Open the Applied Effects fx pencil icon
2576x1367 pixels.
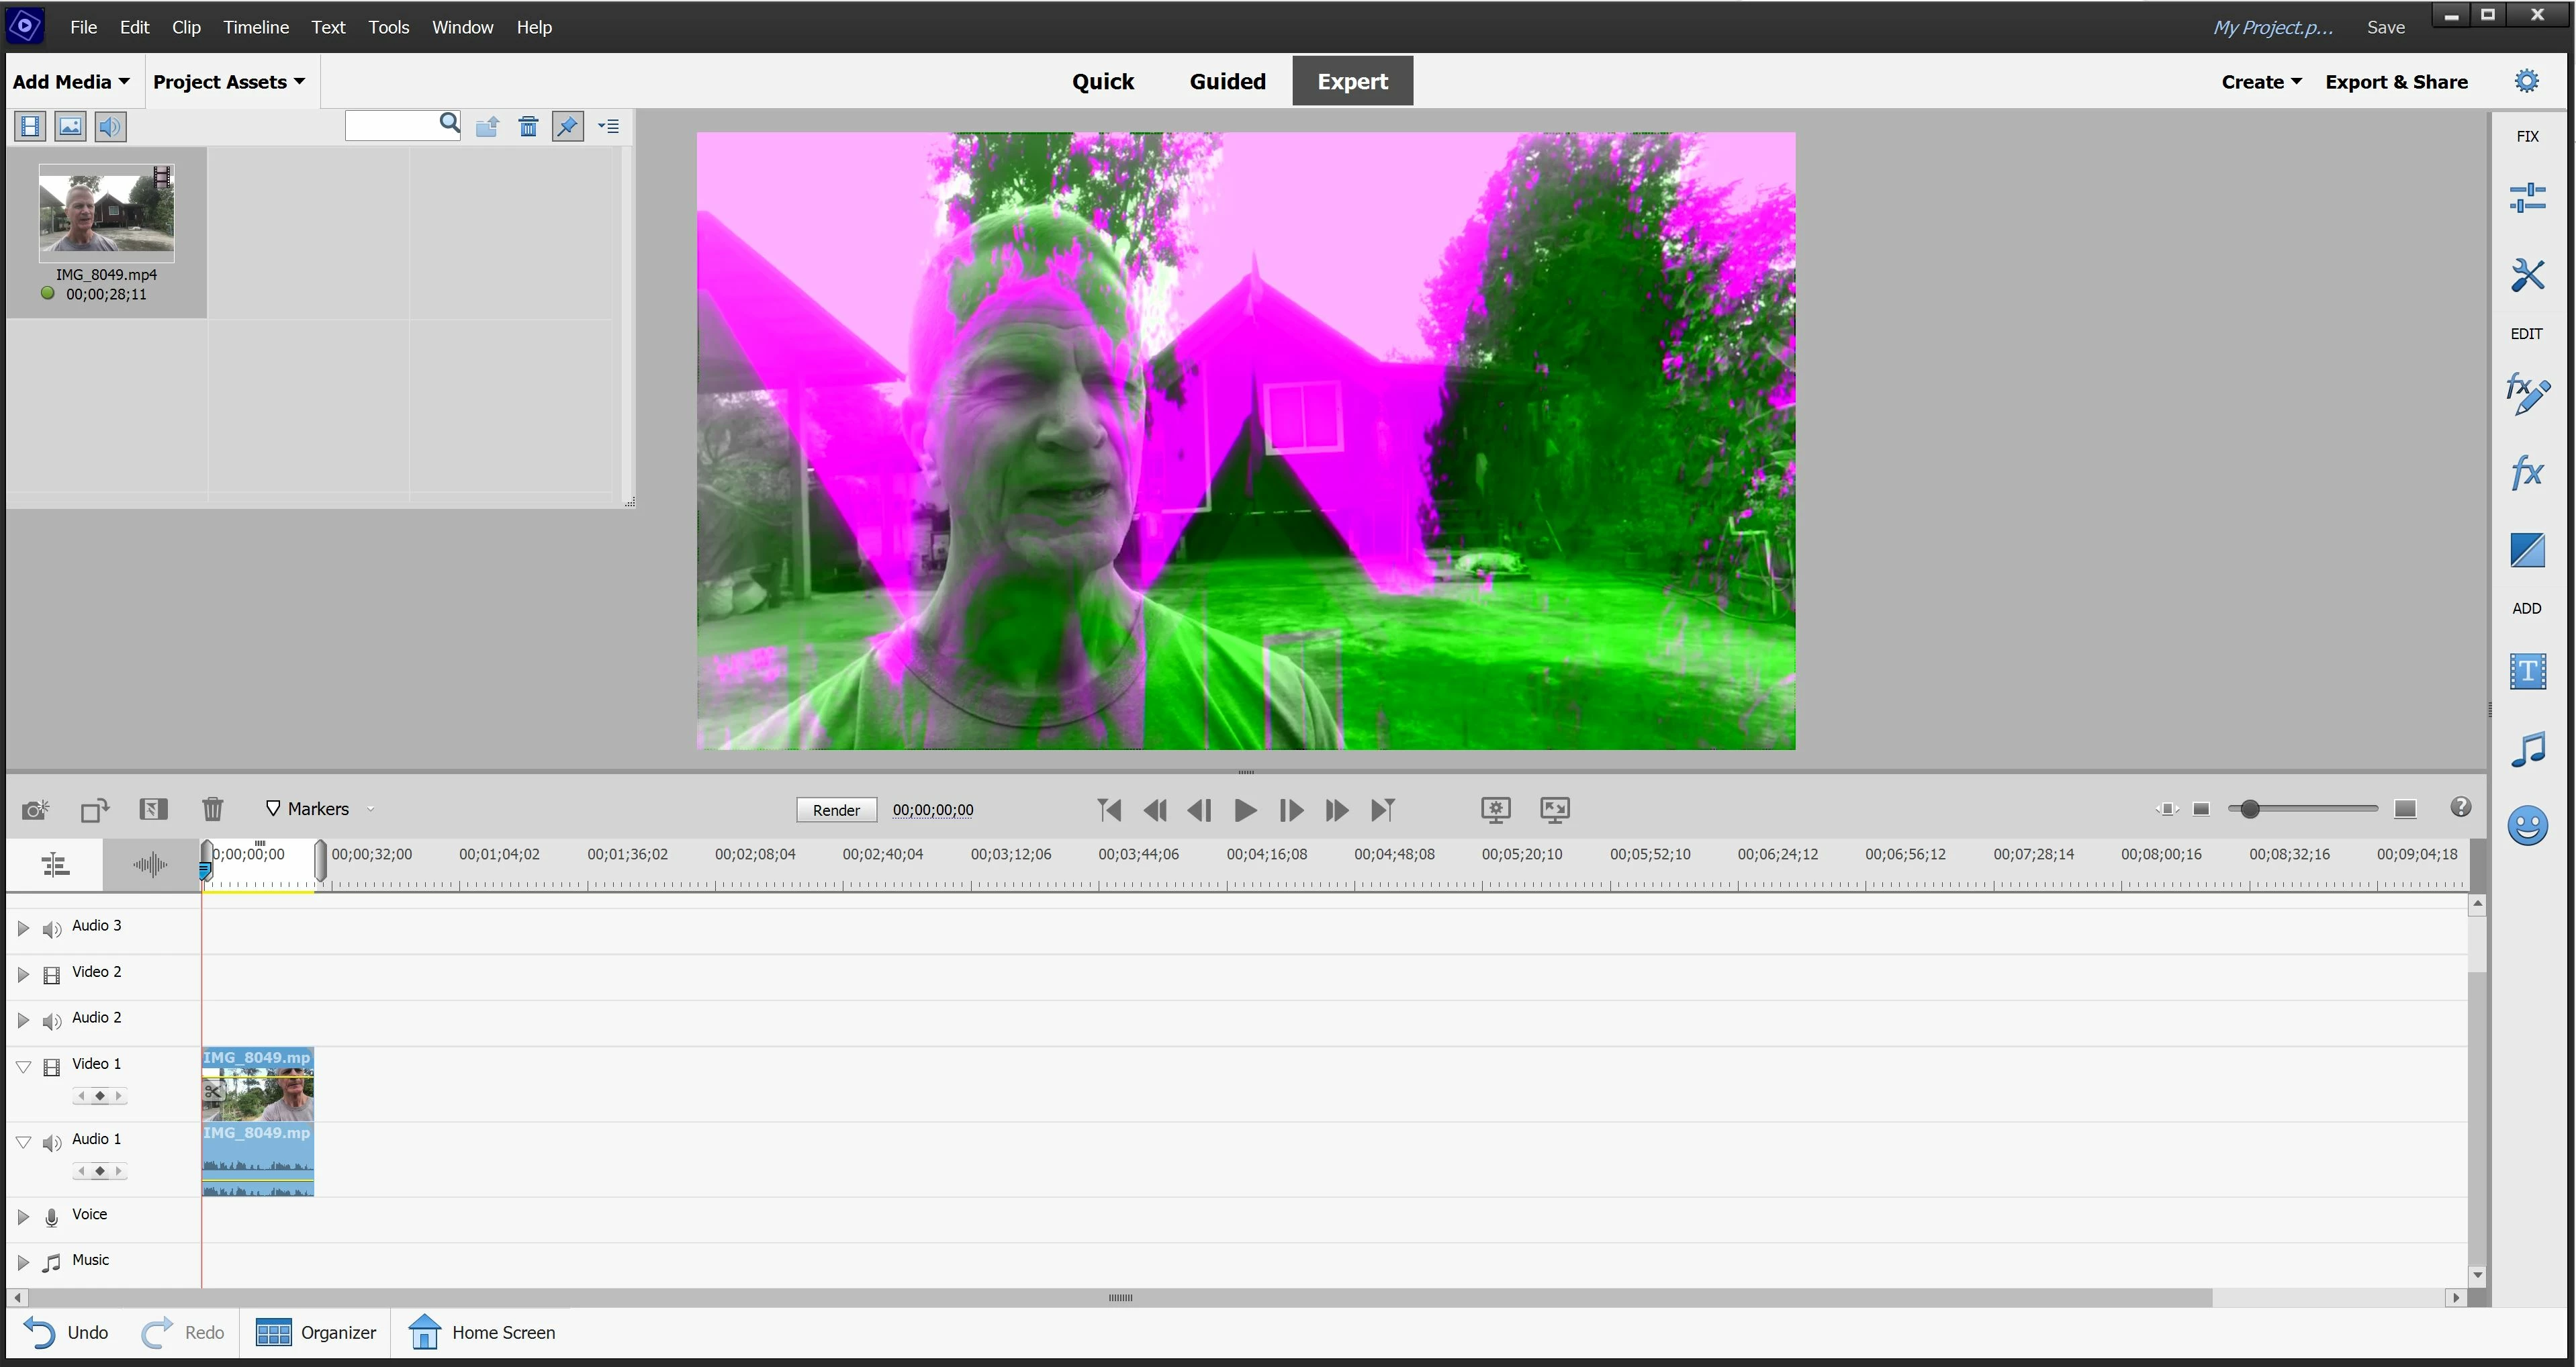2527,394
